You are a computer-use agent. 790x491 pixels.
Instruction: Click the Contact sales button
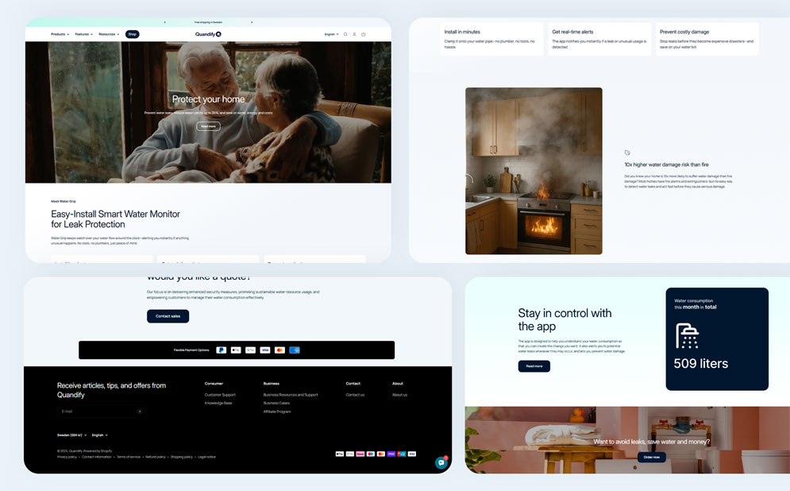click(168, 316)
